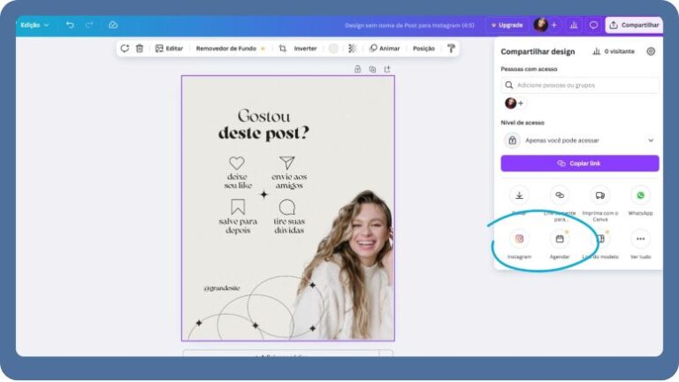Image resolution: width=679 pixels, height=382 pixels.
Task: Open the comments speech bubble icon
Action: 594,25
